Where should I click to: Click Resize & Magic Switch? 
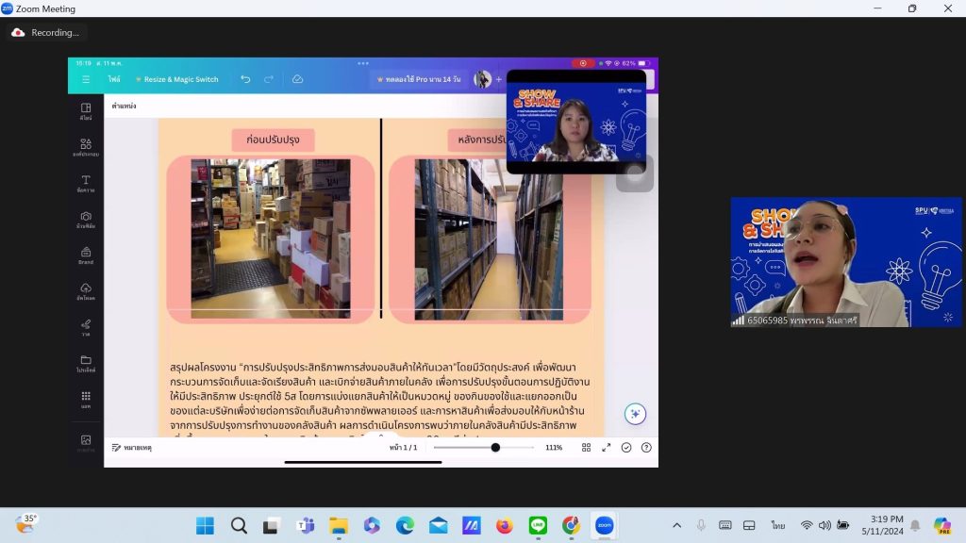tap(176, 79)
